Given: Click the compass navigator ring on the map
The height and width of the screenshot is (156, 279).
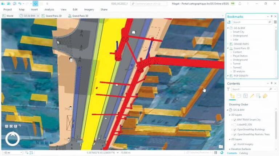Looking at the screenshot, I should coord(12,139).
